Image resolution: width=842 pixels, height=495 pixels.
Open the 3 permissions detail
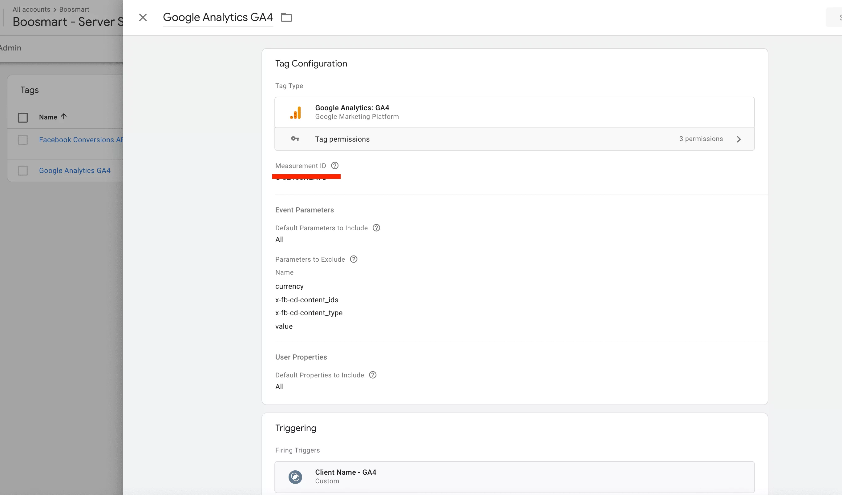701,139
